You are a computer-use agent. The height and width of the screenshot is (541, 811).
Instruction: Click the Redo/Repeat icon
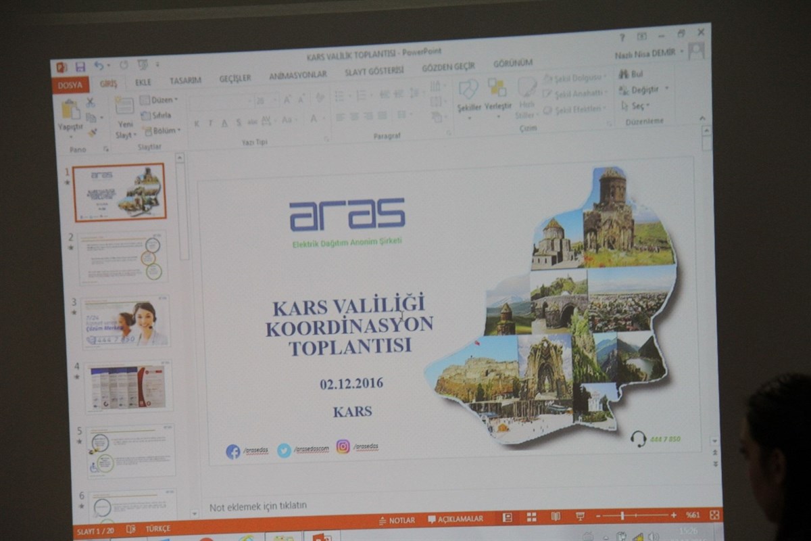click(x=124, y=66)
